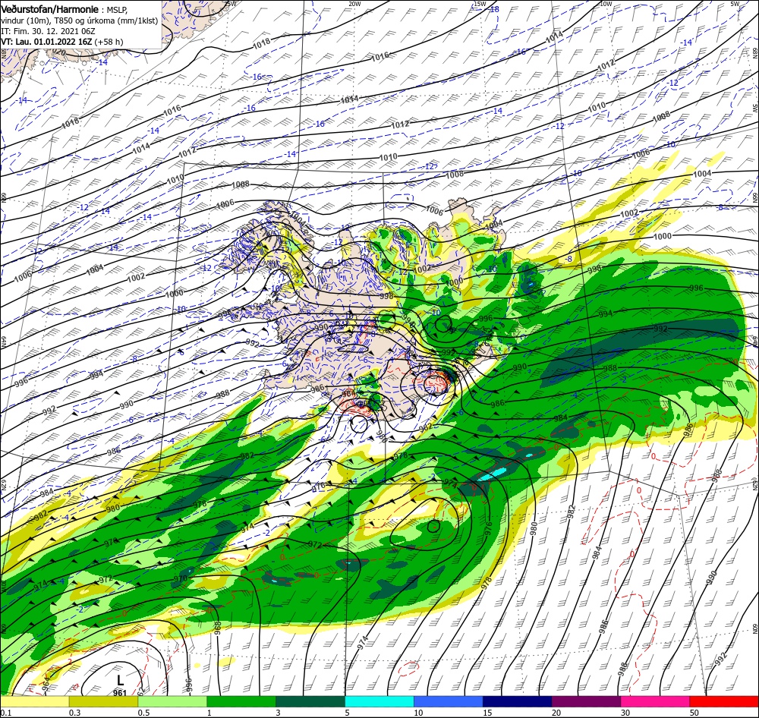
Task: Click the olive yellow 0.3 mm legend swatch
Action: pos(103,701)
